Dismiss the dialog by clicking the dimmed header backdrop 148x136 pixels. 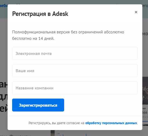(x=74, y=2)
